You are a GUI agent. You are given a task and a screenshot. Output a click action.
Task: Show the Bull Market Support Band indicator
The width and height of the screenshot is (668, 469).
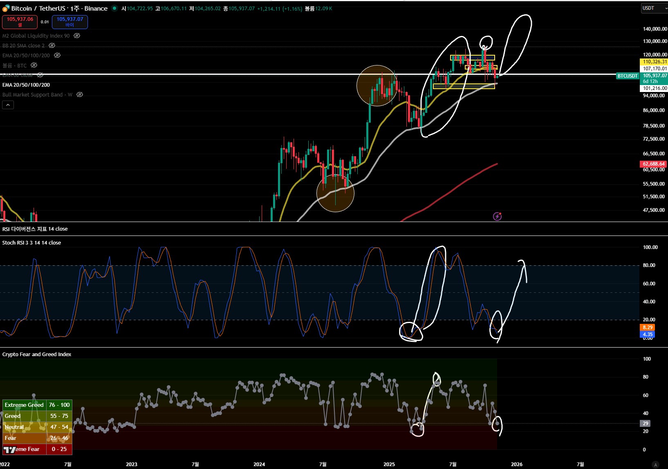80,94
